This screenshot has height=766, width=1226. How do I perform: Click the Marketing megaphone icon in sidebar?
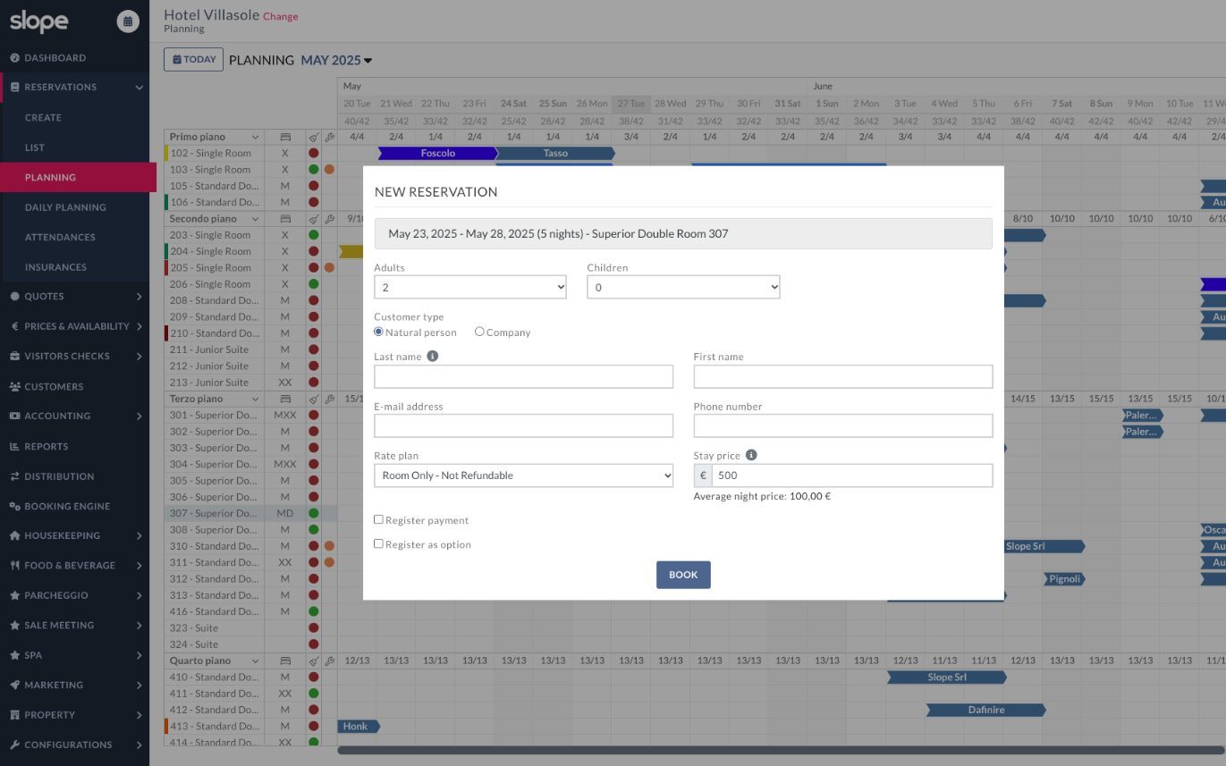[14, 686]
